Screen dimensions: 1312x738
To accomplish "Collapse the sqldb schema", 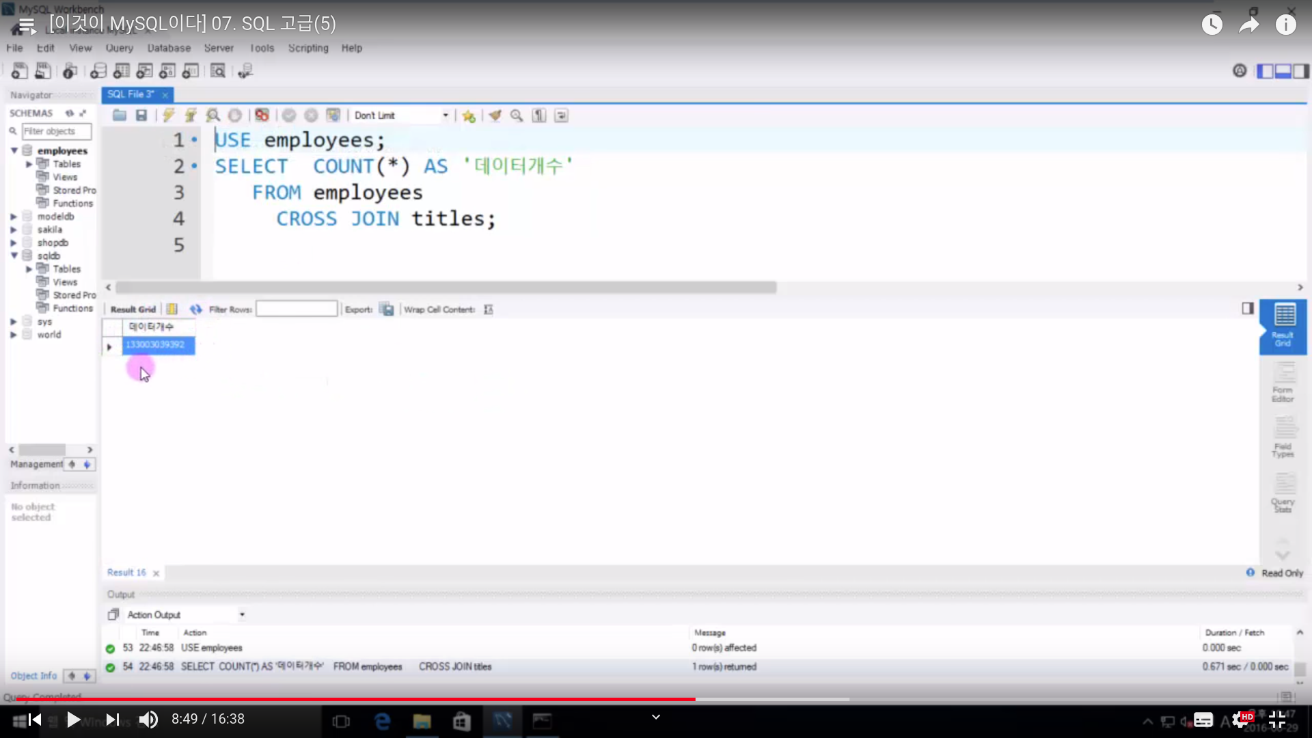I will coord(14,256).
